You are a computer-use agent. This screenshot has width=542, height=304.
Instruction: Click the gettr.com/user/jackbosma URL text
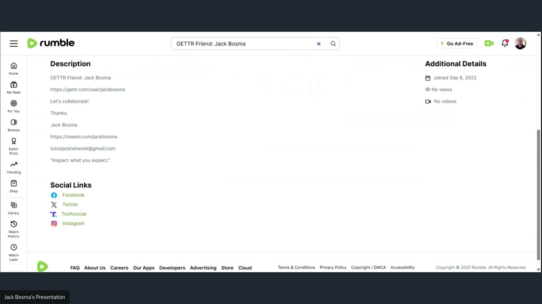pos(88,90)
